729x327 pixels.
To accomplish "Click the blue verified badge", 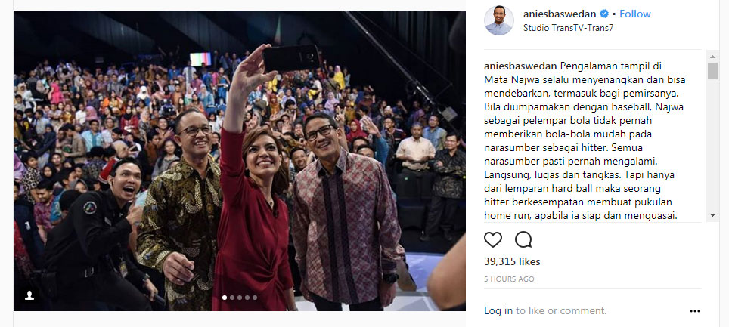I will [604, 14].
